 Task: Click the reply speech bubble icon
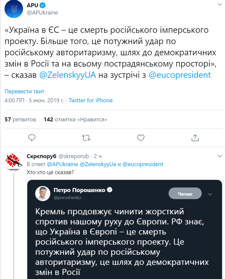tap(32, 137)
